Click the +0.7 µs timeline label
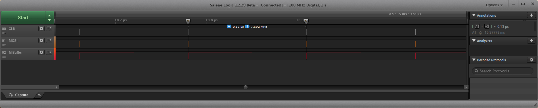Screen dimensions: 538x108 (x=121, y=20)
